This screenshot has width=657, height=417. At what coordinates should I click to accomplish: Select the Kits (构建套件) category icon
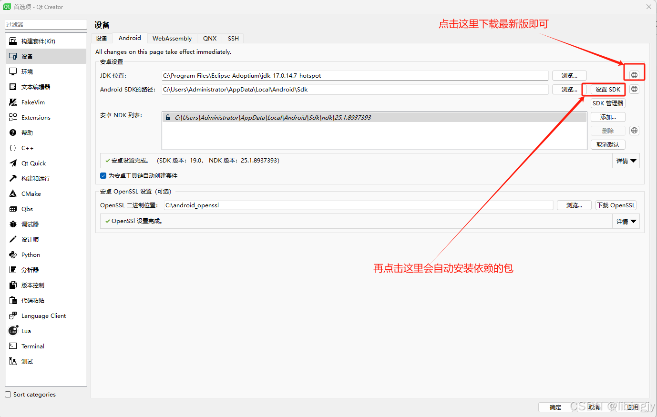pos(13,41)
